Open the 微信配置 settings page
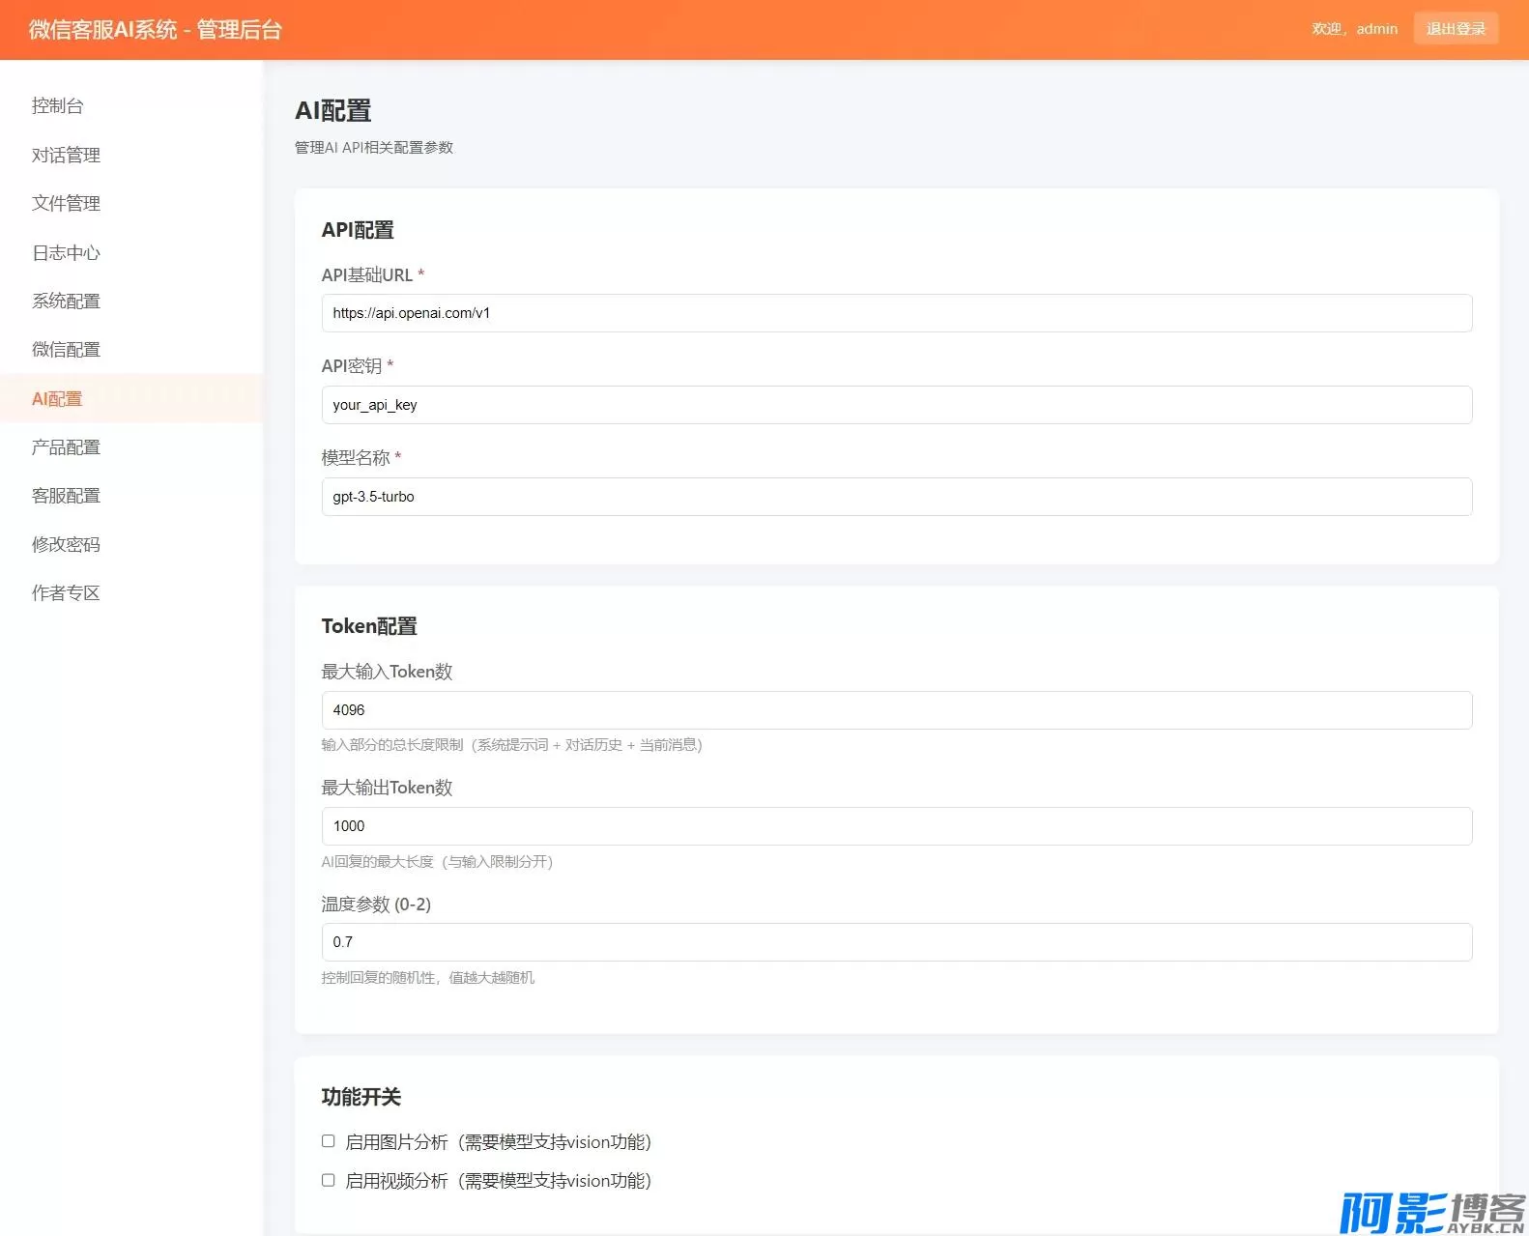Screen dimensions: 1529x1236 click(x=66, y=349)
